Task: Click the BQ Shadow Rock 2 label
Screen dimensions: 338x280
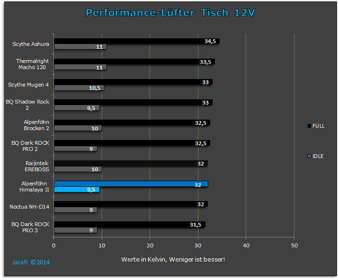Action: (27, 105)
